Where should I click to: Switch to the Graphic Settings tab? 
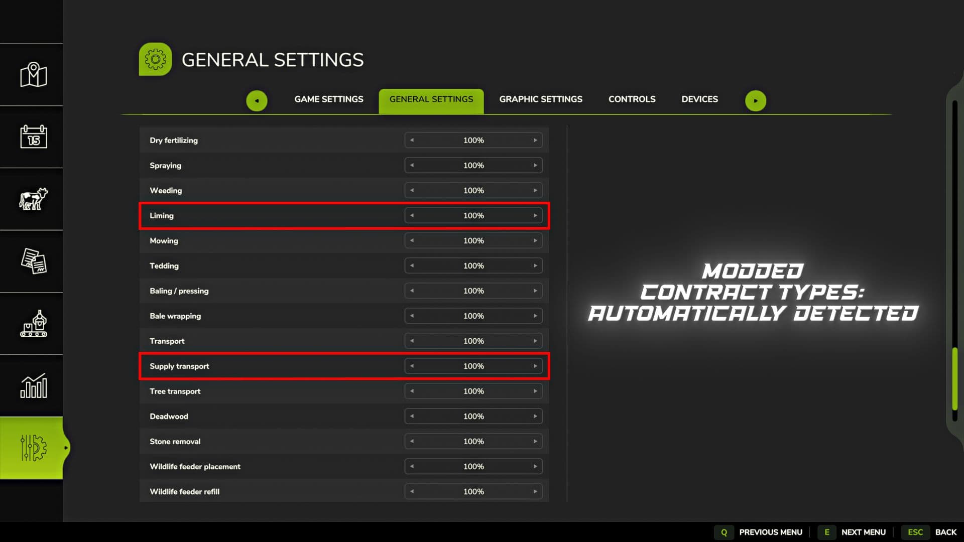point(541,99)
